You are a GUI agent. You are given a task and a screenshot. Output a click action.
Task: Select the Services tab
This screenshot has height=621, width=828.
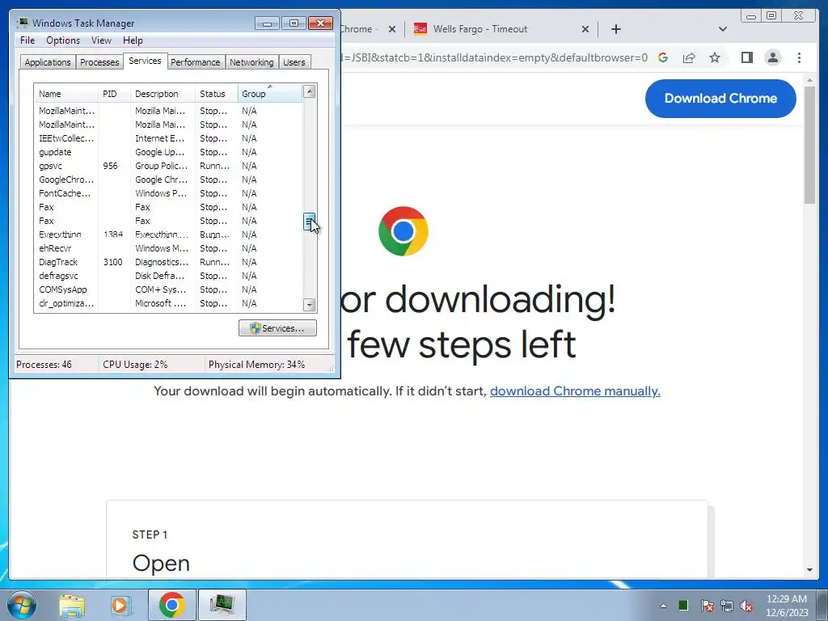(145, 61)
